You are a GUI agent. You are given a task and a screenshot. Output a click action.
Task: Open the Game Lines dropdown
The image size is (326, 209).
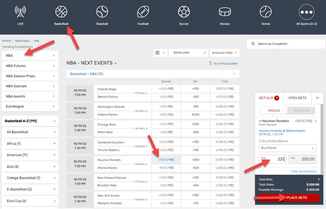(188, 53)
